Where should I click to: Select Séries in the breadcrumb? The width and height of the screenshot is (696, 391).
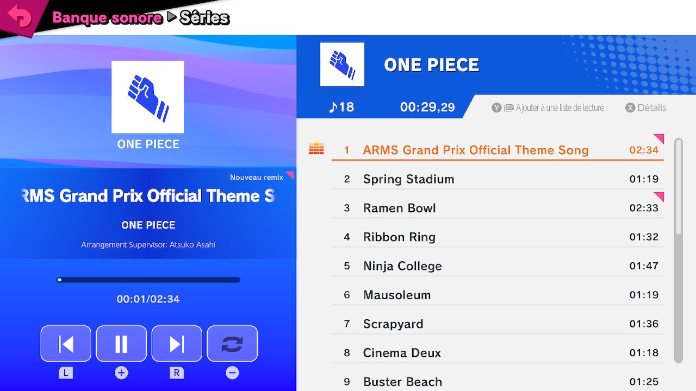tap(204, 18)
